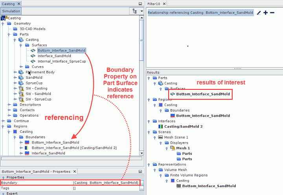Screen dimensions: 283x195
Task: Click the Casting/SandMold 2 interface icon in Results
Action: coord(160,126)
